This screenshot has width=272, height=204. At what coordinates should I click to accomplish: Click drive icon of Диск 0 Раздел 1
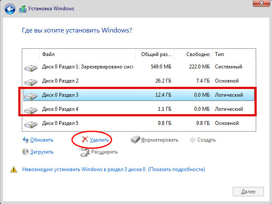(31, 68)
